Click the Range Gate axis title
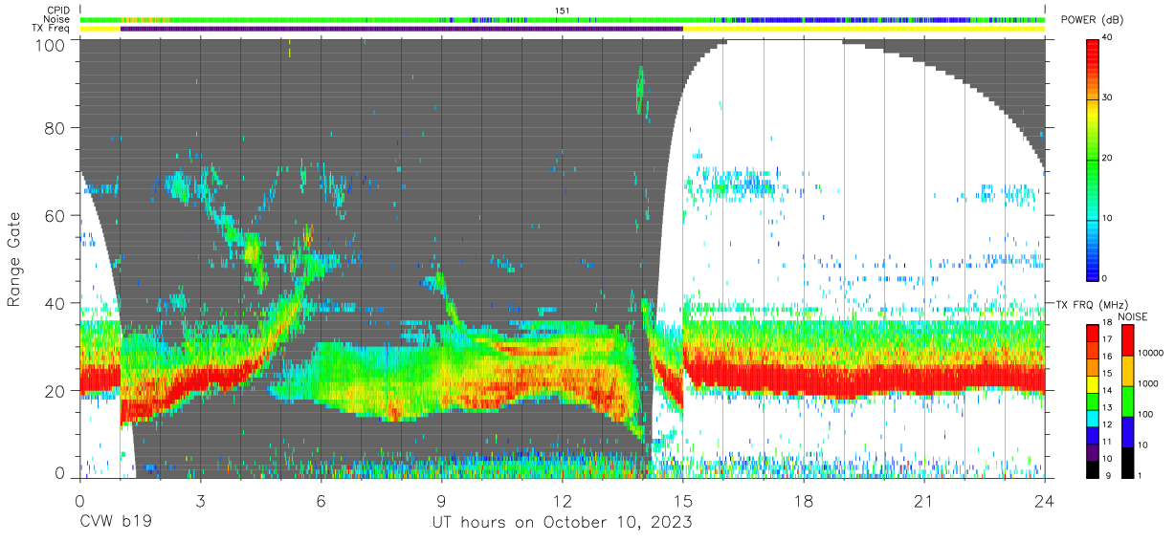The image size is (1175, 542). (x=14, y=259)
